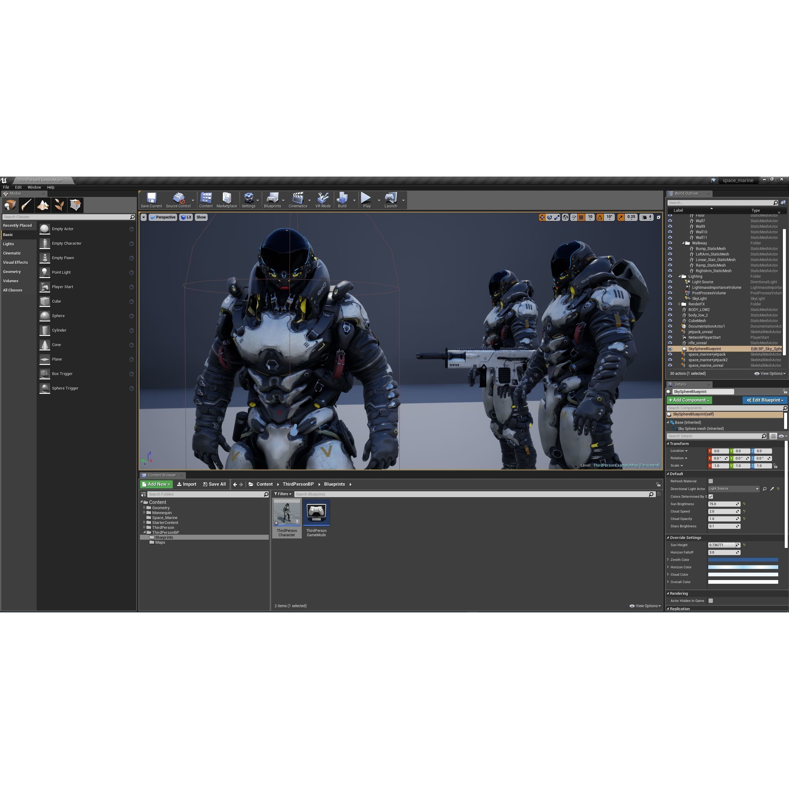Select the ThirdPersonCharacter thumbnail

287,513
